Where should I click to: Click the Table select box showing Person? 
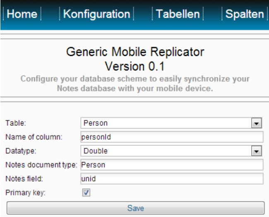point(171,123)
